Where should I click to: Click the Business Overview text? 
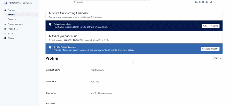[x=73, y=40]
